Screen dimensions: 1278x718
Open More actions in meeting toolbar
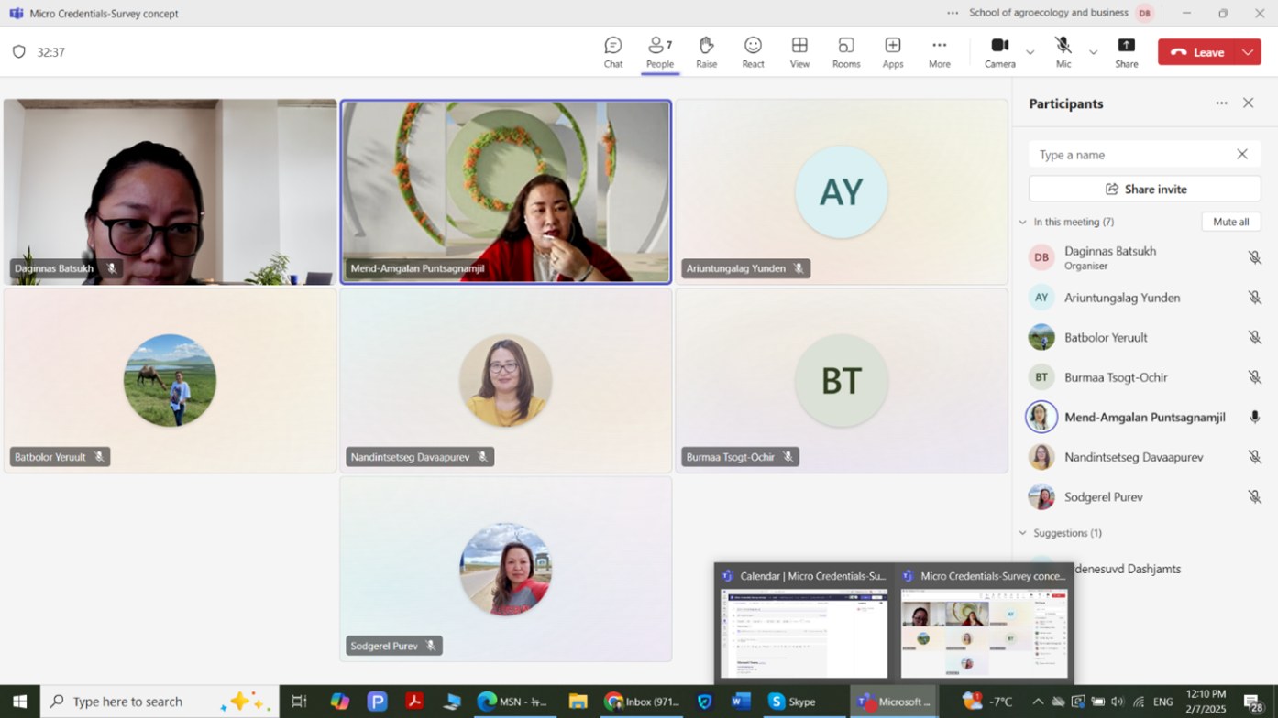939,51
